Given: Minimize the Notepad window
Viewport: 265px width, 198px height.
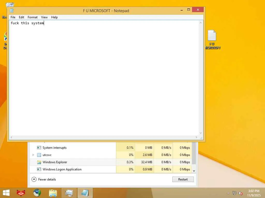Looking at the screenshot, I should (182, 10).
